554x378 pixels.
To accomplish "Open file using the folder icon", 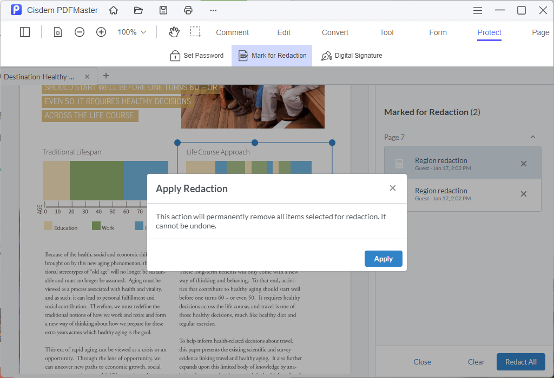I will pyautogui.click(x=138, y=10).
